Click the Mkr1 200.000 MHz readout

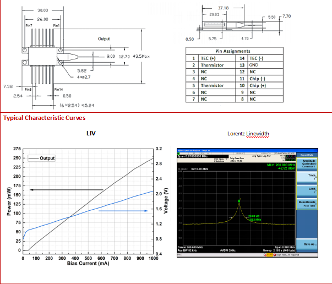(281, 165)
